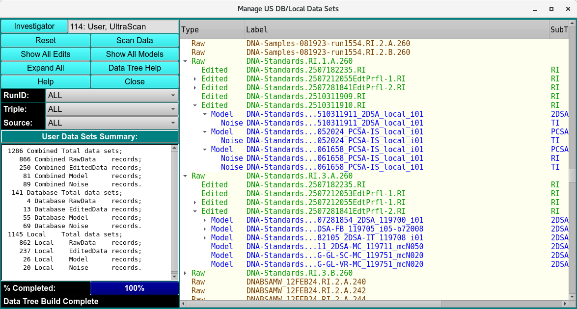The image size is (577, 309).
Task: Click Show All Models
Action: [x=135, y=54]
